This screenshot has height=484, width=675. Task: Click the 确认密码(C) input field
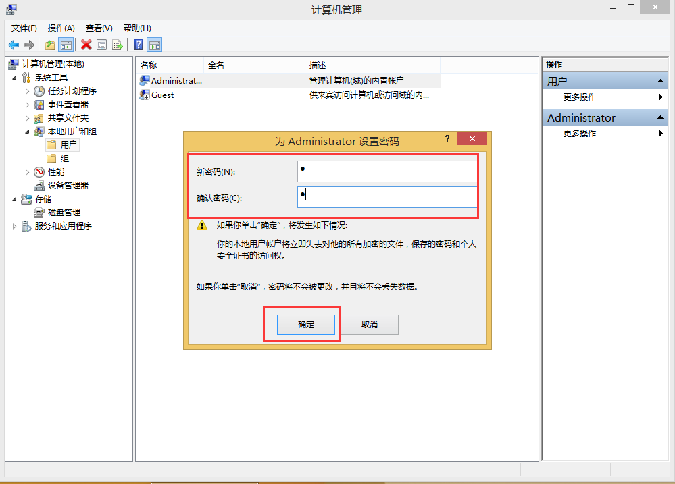(387, 197)
